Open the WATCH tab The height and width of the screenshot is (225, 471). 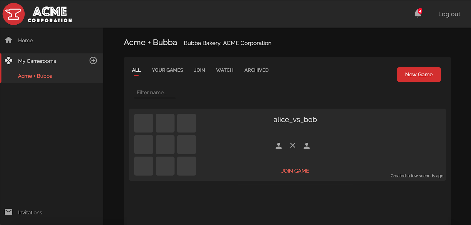(225, 70)
